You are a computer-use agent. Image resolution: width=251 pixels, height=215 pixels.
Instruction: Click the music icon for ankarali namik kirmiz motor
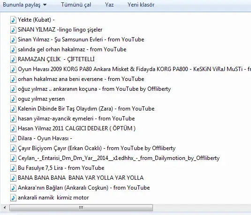click(13, 198)
